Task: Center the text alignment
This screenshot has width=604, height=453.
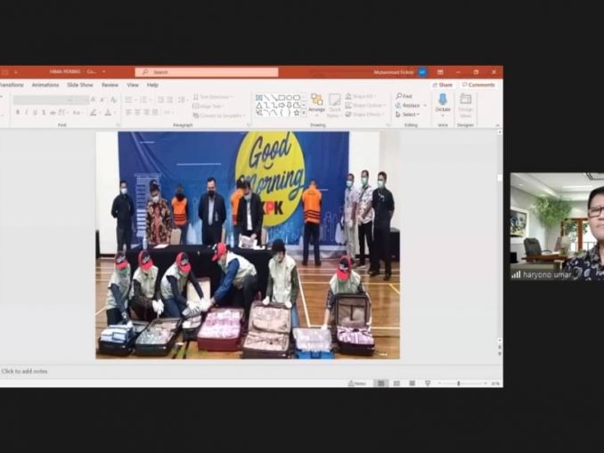Action: tap(138, 112)
